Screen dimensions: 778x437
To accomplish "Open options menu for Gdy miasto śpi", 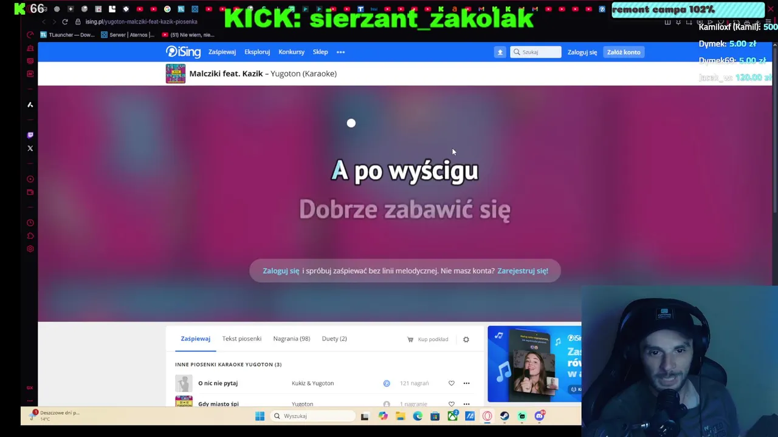I will tap(466, 404).
